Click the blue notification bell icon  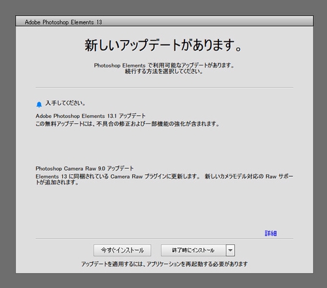[39, 105]
